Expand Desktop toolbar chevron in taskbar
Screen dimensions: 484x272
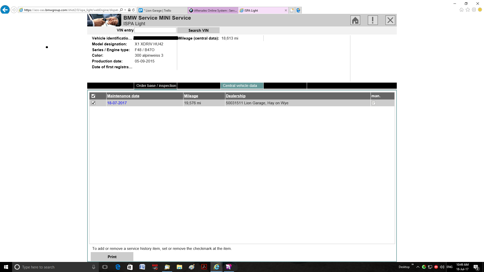(412, 264)
